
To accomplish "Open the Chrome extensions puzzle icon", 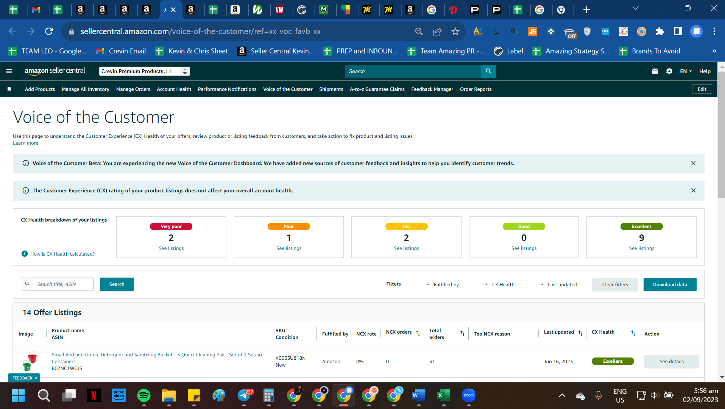I will click(660, 31).
